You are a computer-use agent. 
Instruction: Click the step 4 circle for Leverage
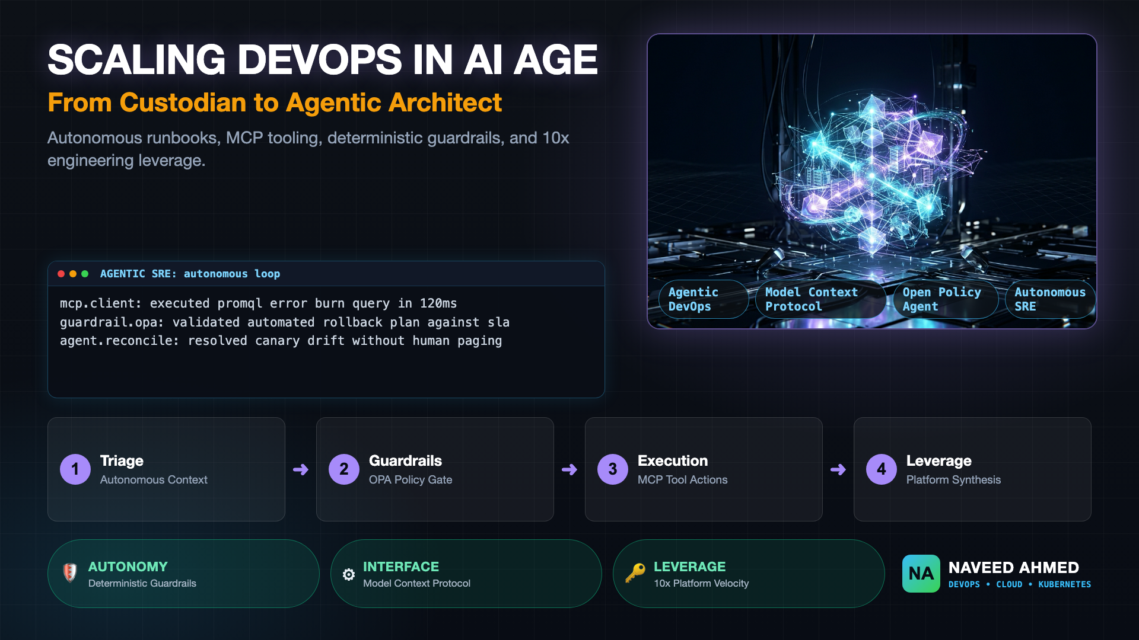pos(882,469)
